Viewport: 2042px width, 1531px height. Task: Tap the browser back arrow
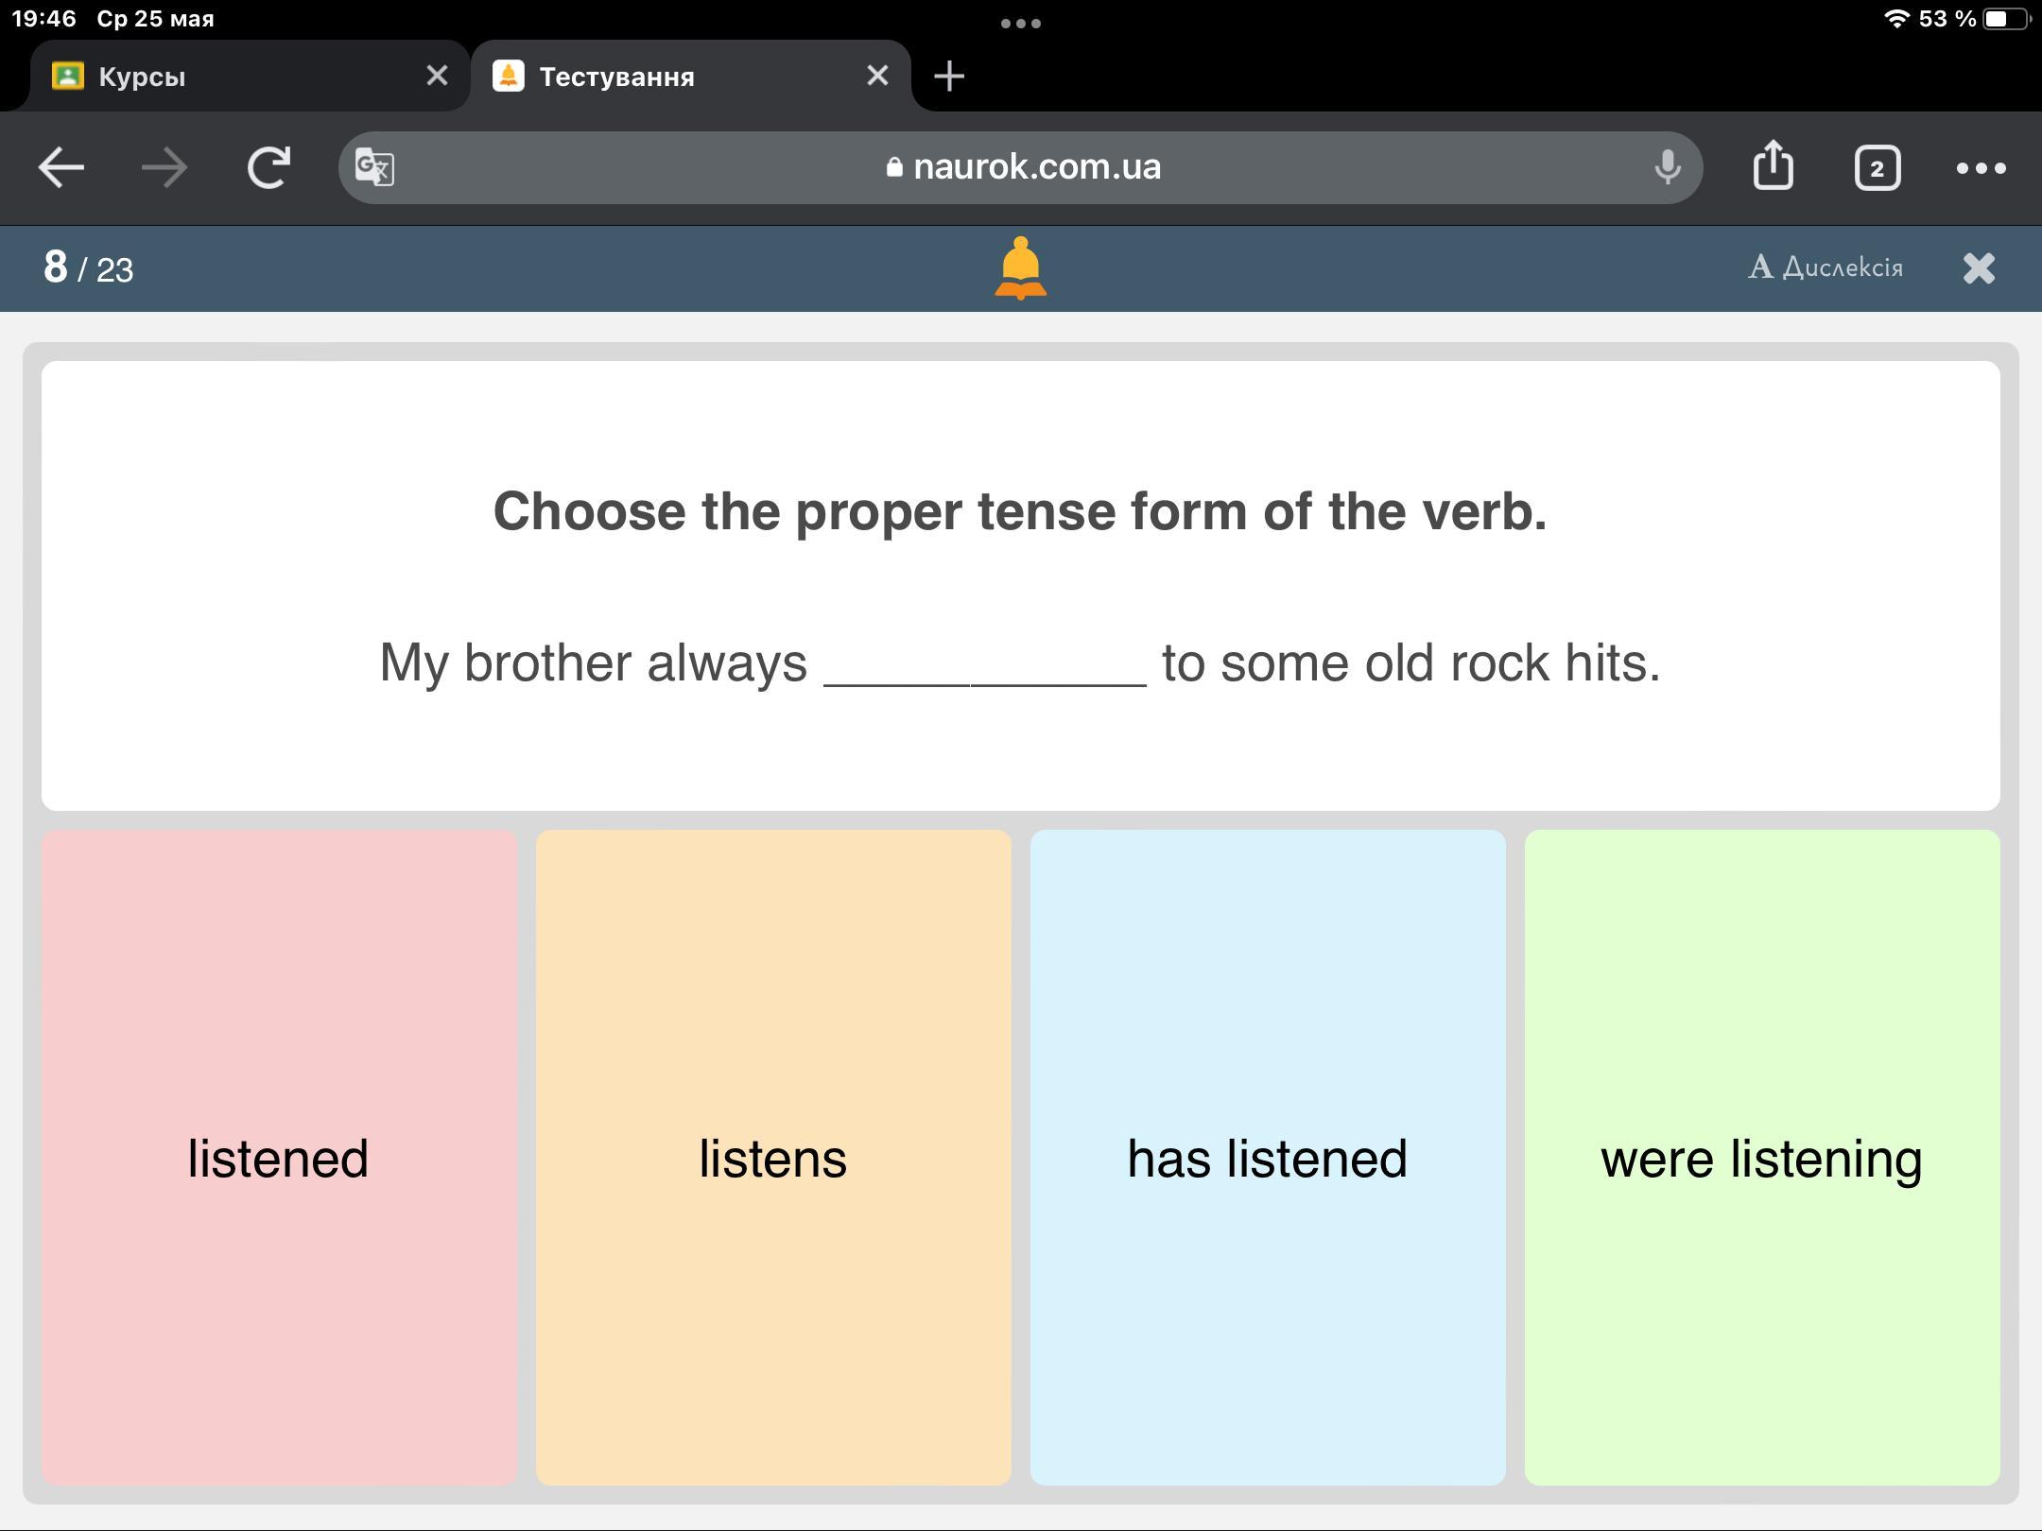61,168
